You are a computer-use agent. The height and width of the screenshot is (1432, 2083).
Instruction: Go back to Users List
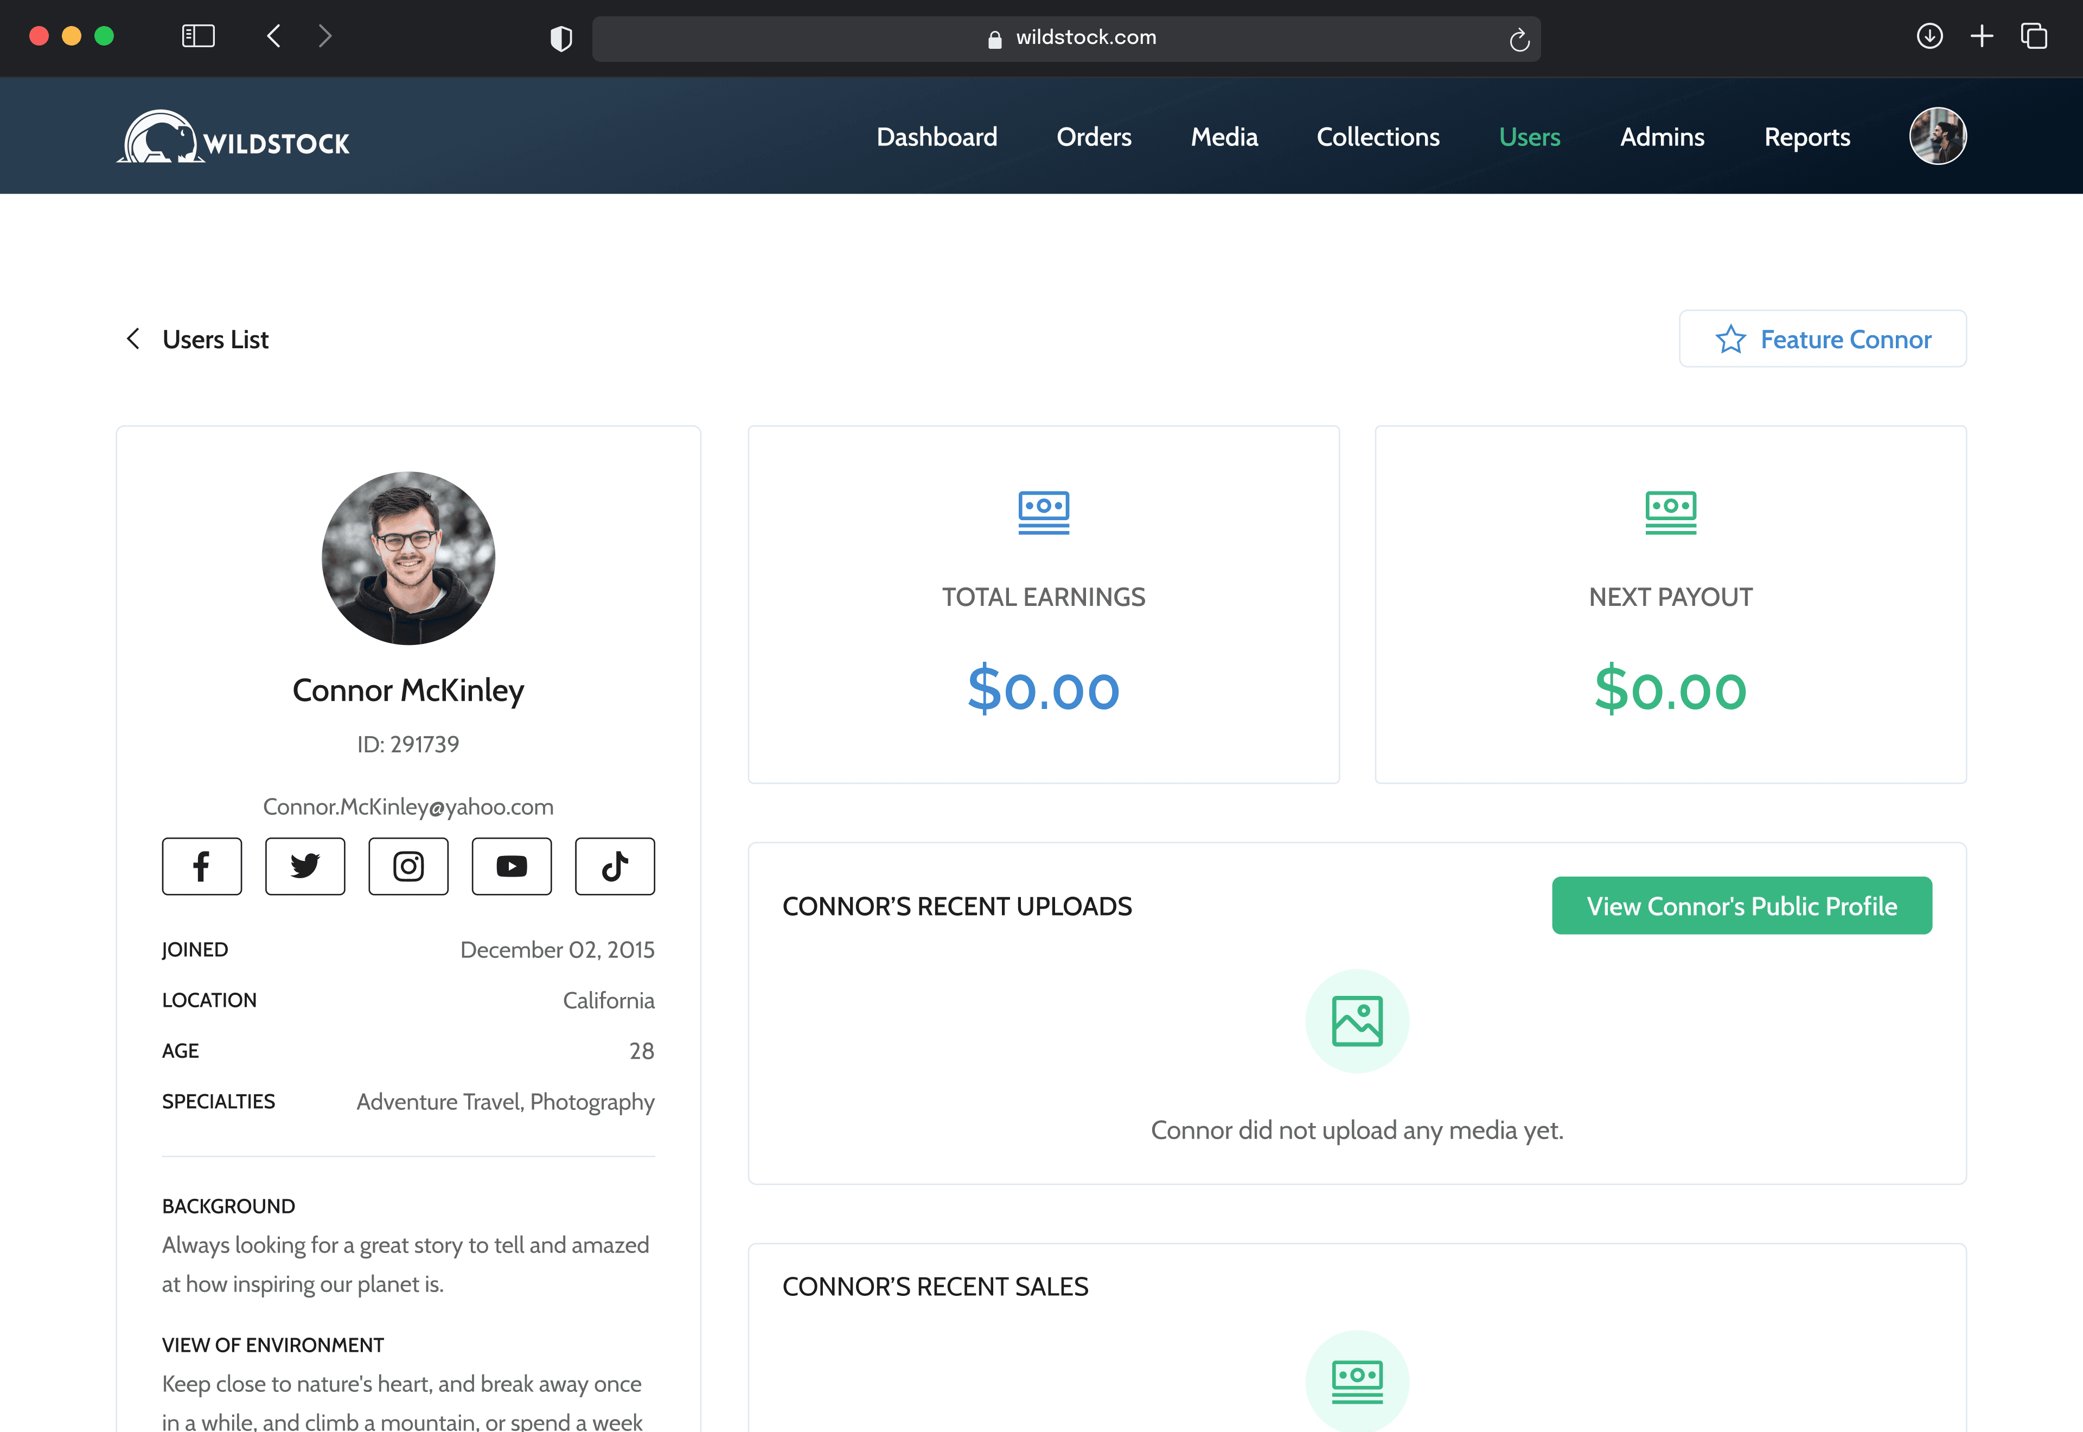[197, 339]
